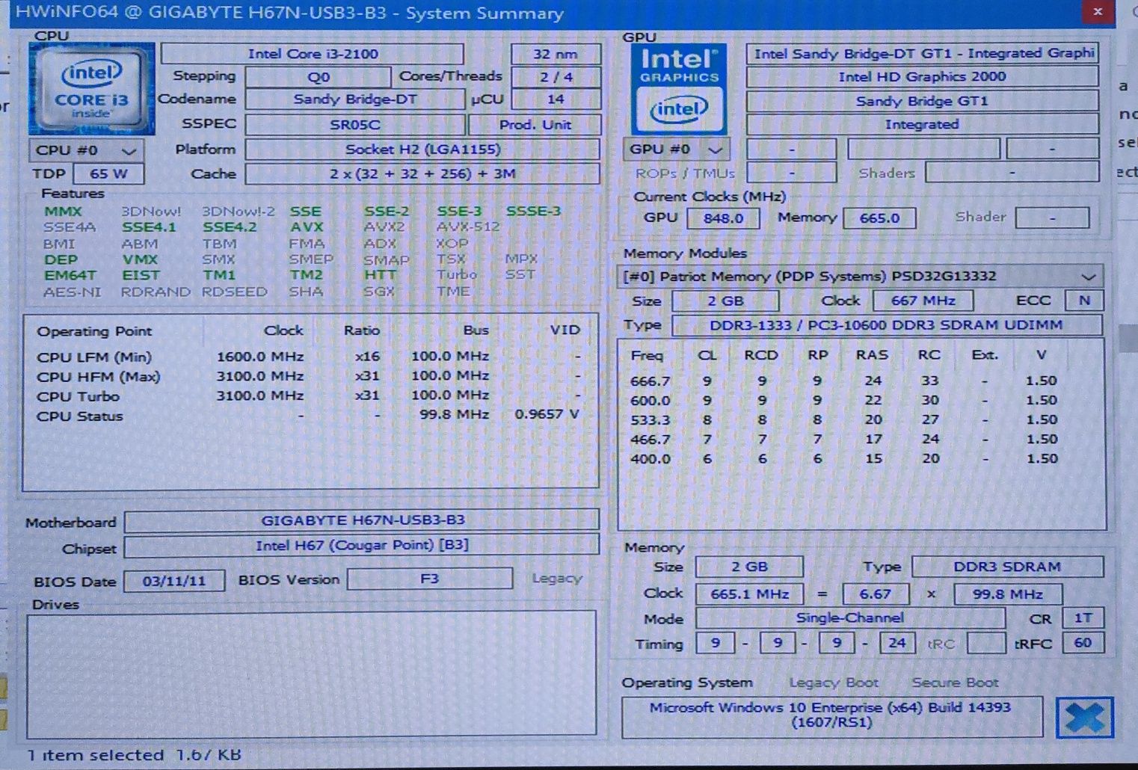
Task: Click the Legacy Boot label
Action: point(833,683)
